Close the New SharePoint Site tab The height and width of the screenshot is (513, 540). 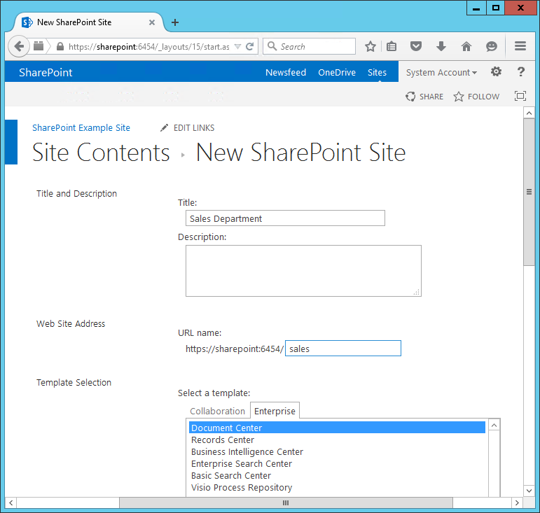(x=151, y=22)
